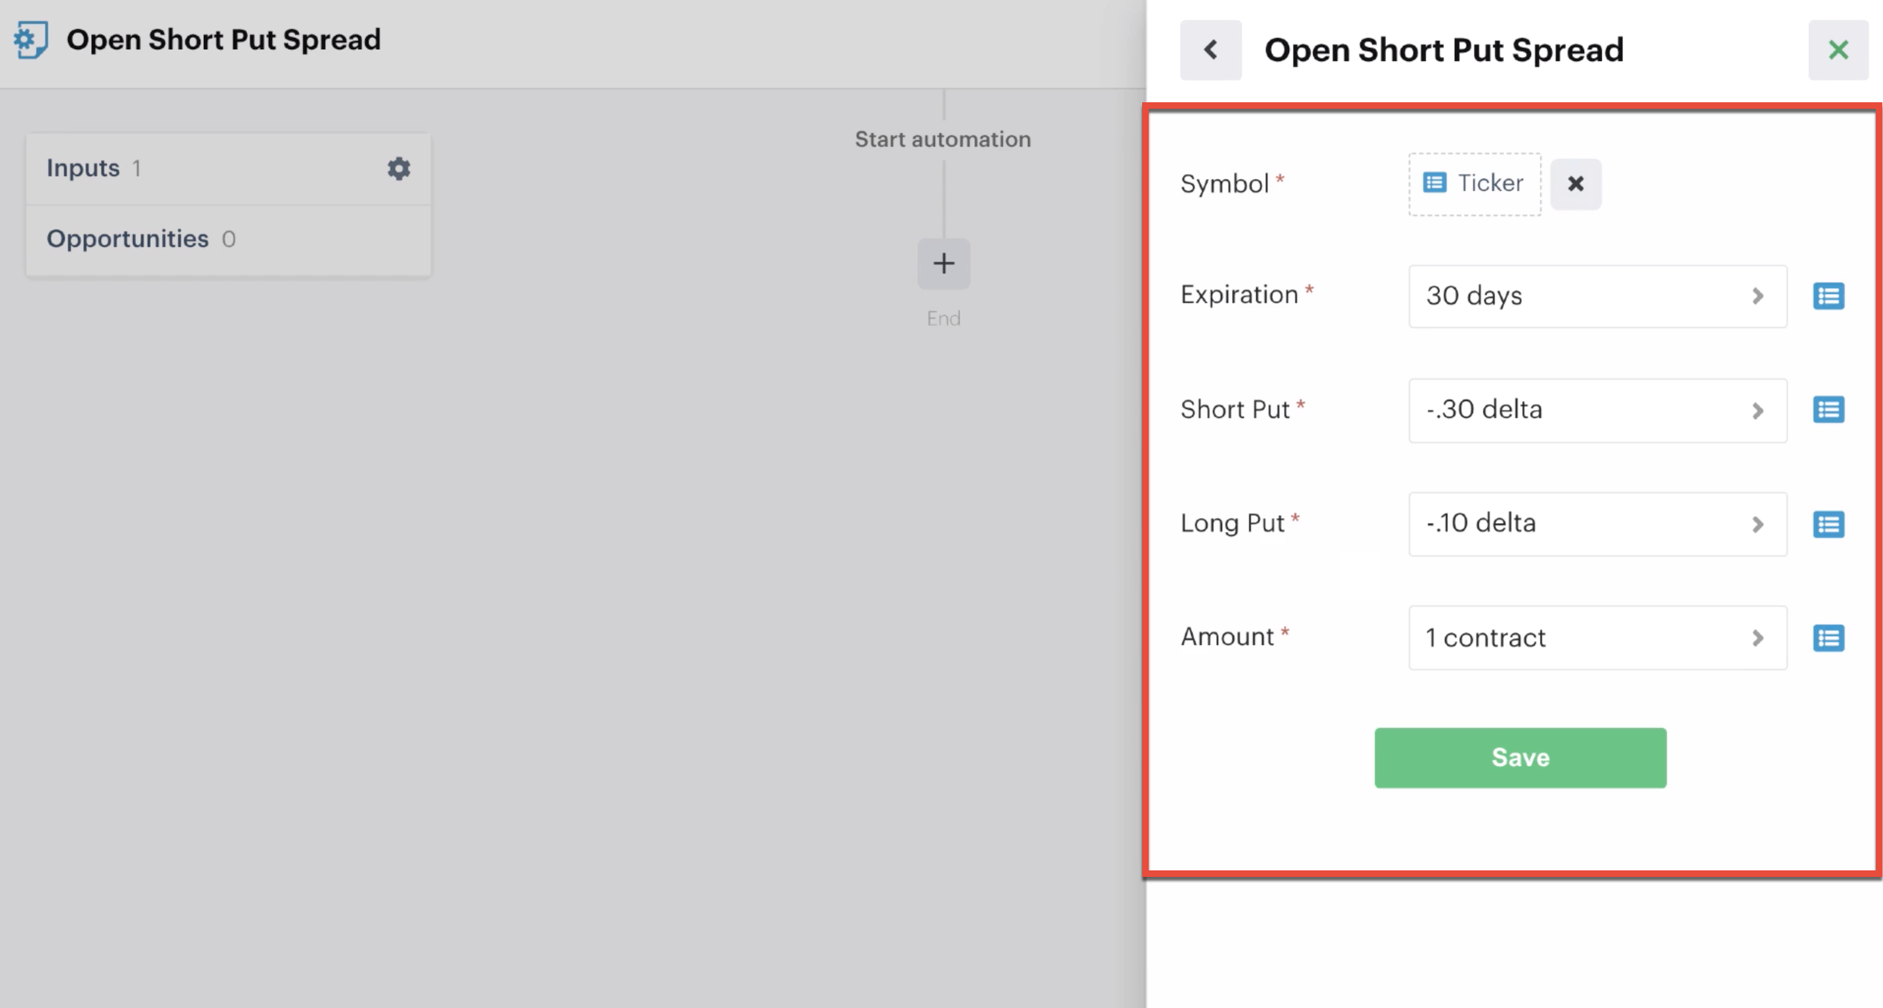The image size is (1883, 1008).
Task: Open the Expiration 30 days dropdown
Action: pyautogui.click(x=1598, y=296)
